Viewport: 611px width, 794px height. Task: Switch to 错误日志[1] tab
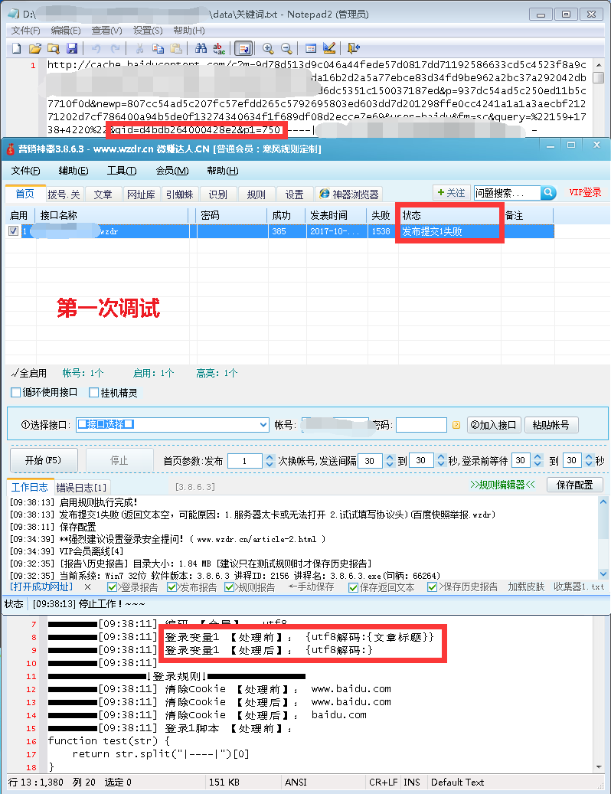81,488
